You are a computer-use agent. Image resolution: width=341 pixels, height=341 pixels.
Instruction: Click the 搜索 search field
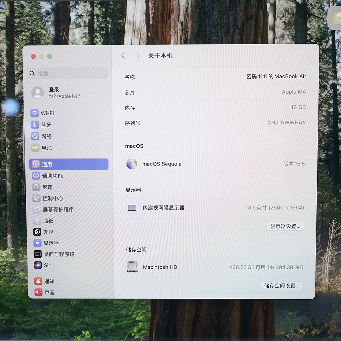68,74
